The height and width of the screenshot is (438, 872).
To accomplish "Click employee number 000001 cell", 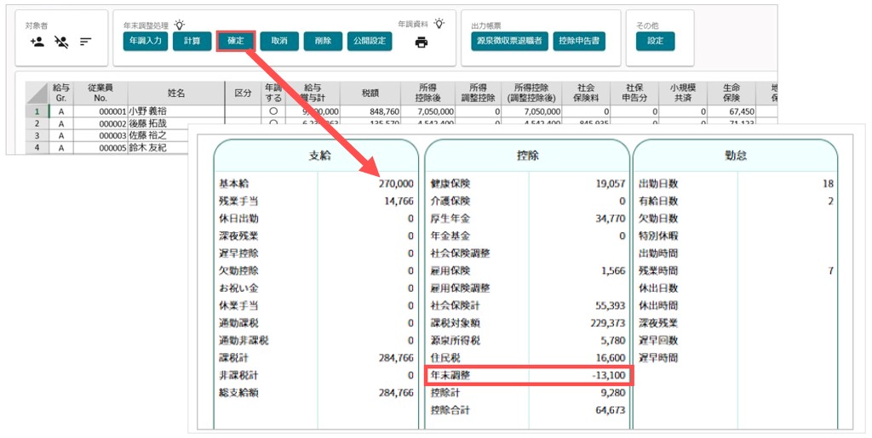I will [100, 111].
